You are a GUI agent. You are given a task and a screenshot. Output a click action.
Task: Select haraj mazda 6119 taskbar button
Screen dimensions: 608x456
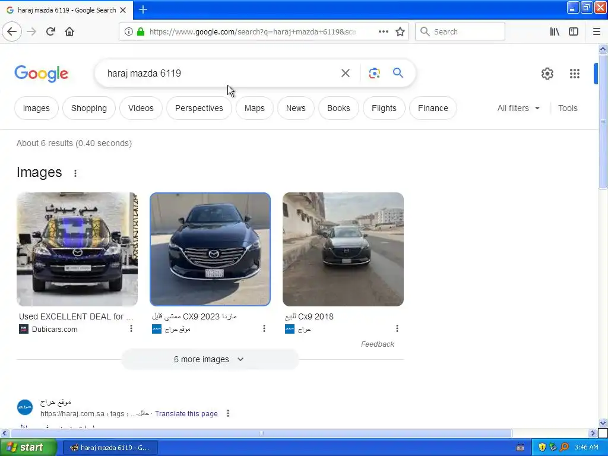point(110,448)
